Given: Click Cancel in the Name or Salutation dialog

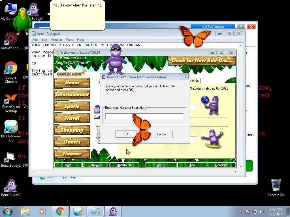Looking at the screenshot, I should coord(161,134).
